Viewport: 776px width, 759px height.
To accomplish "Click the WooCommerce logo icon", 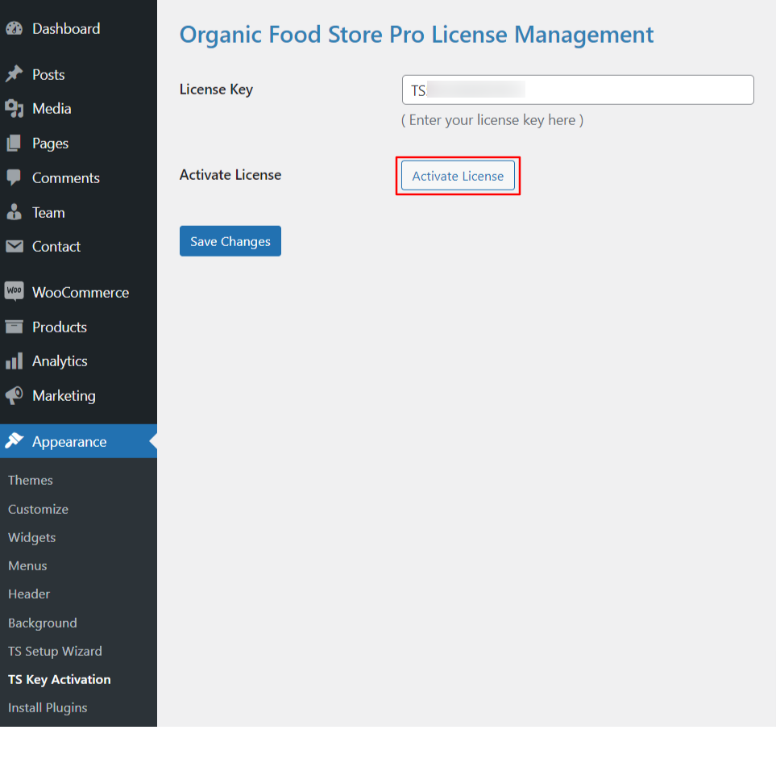I will pos(14,292).
